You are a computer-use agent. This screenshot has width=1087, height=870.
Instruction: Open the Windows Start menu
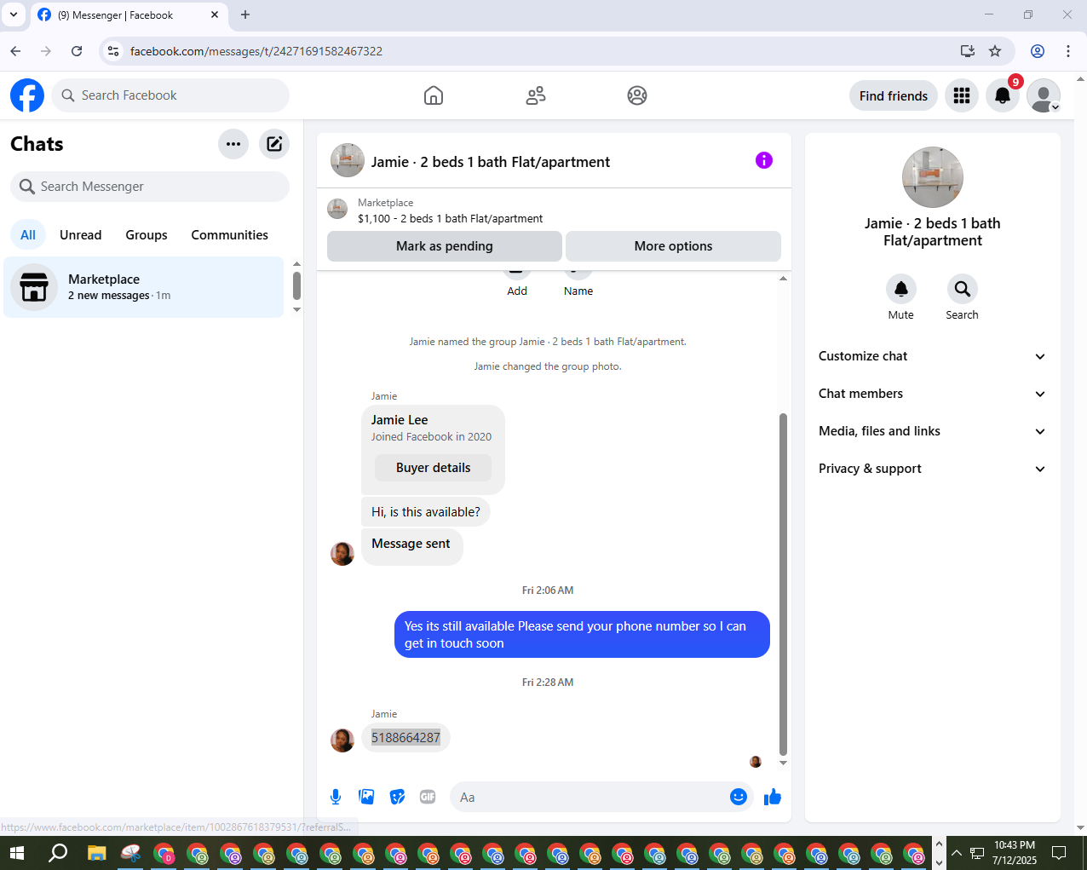click(x=17, y=853)
